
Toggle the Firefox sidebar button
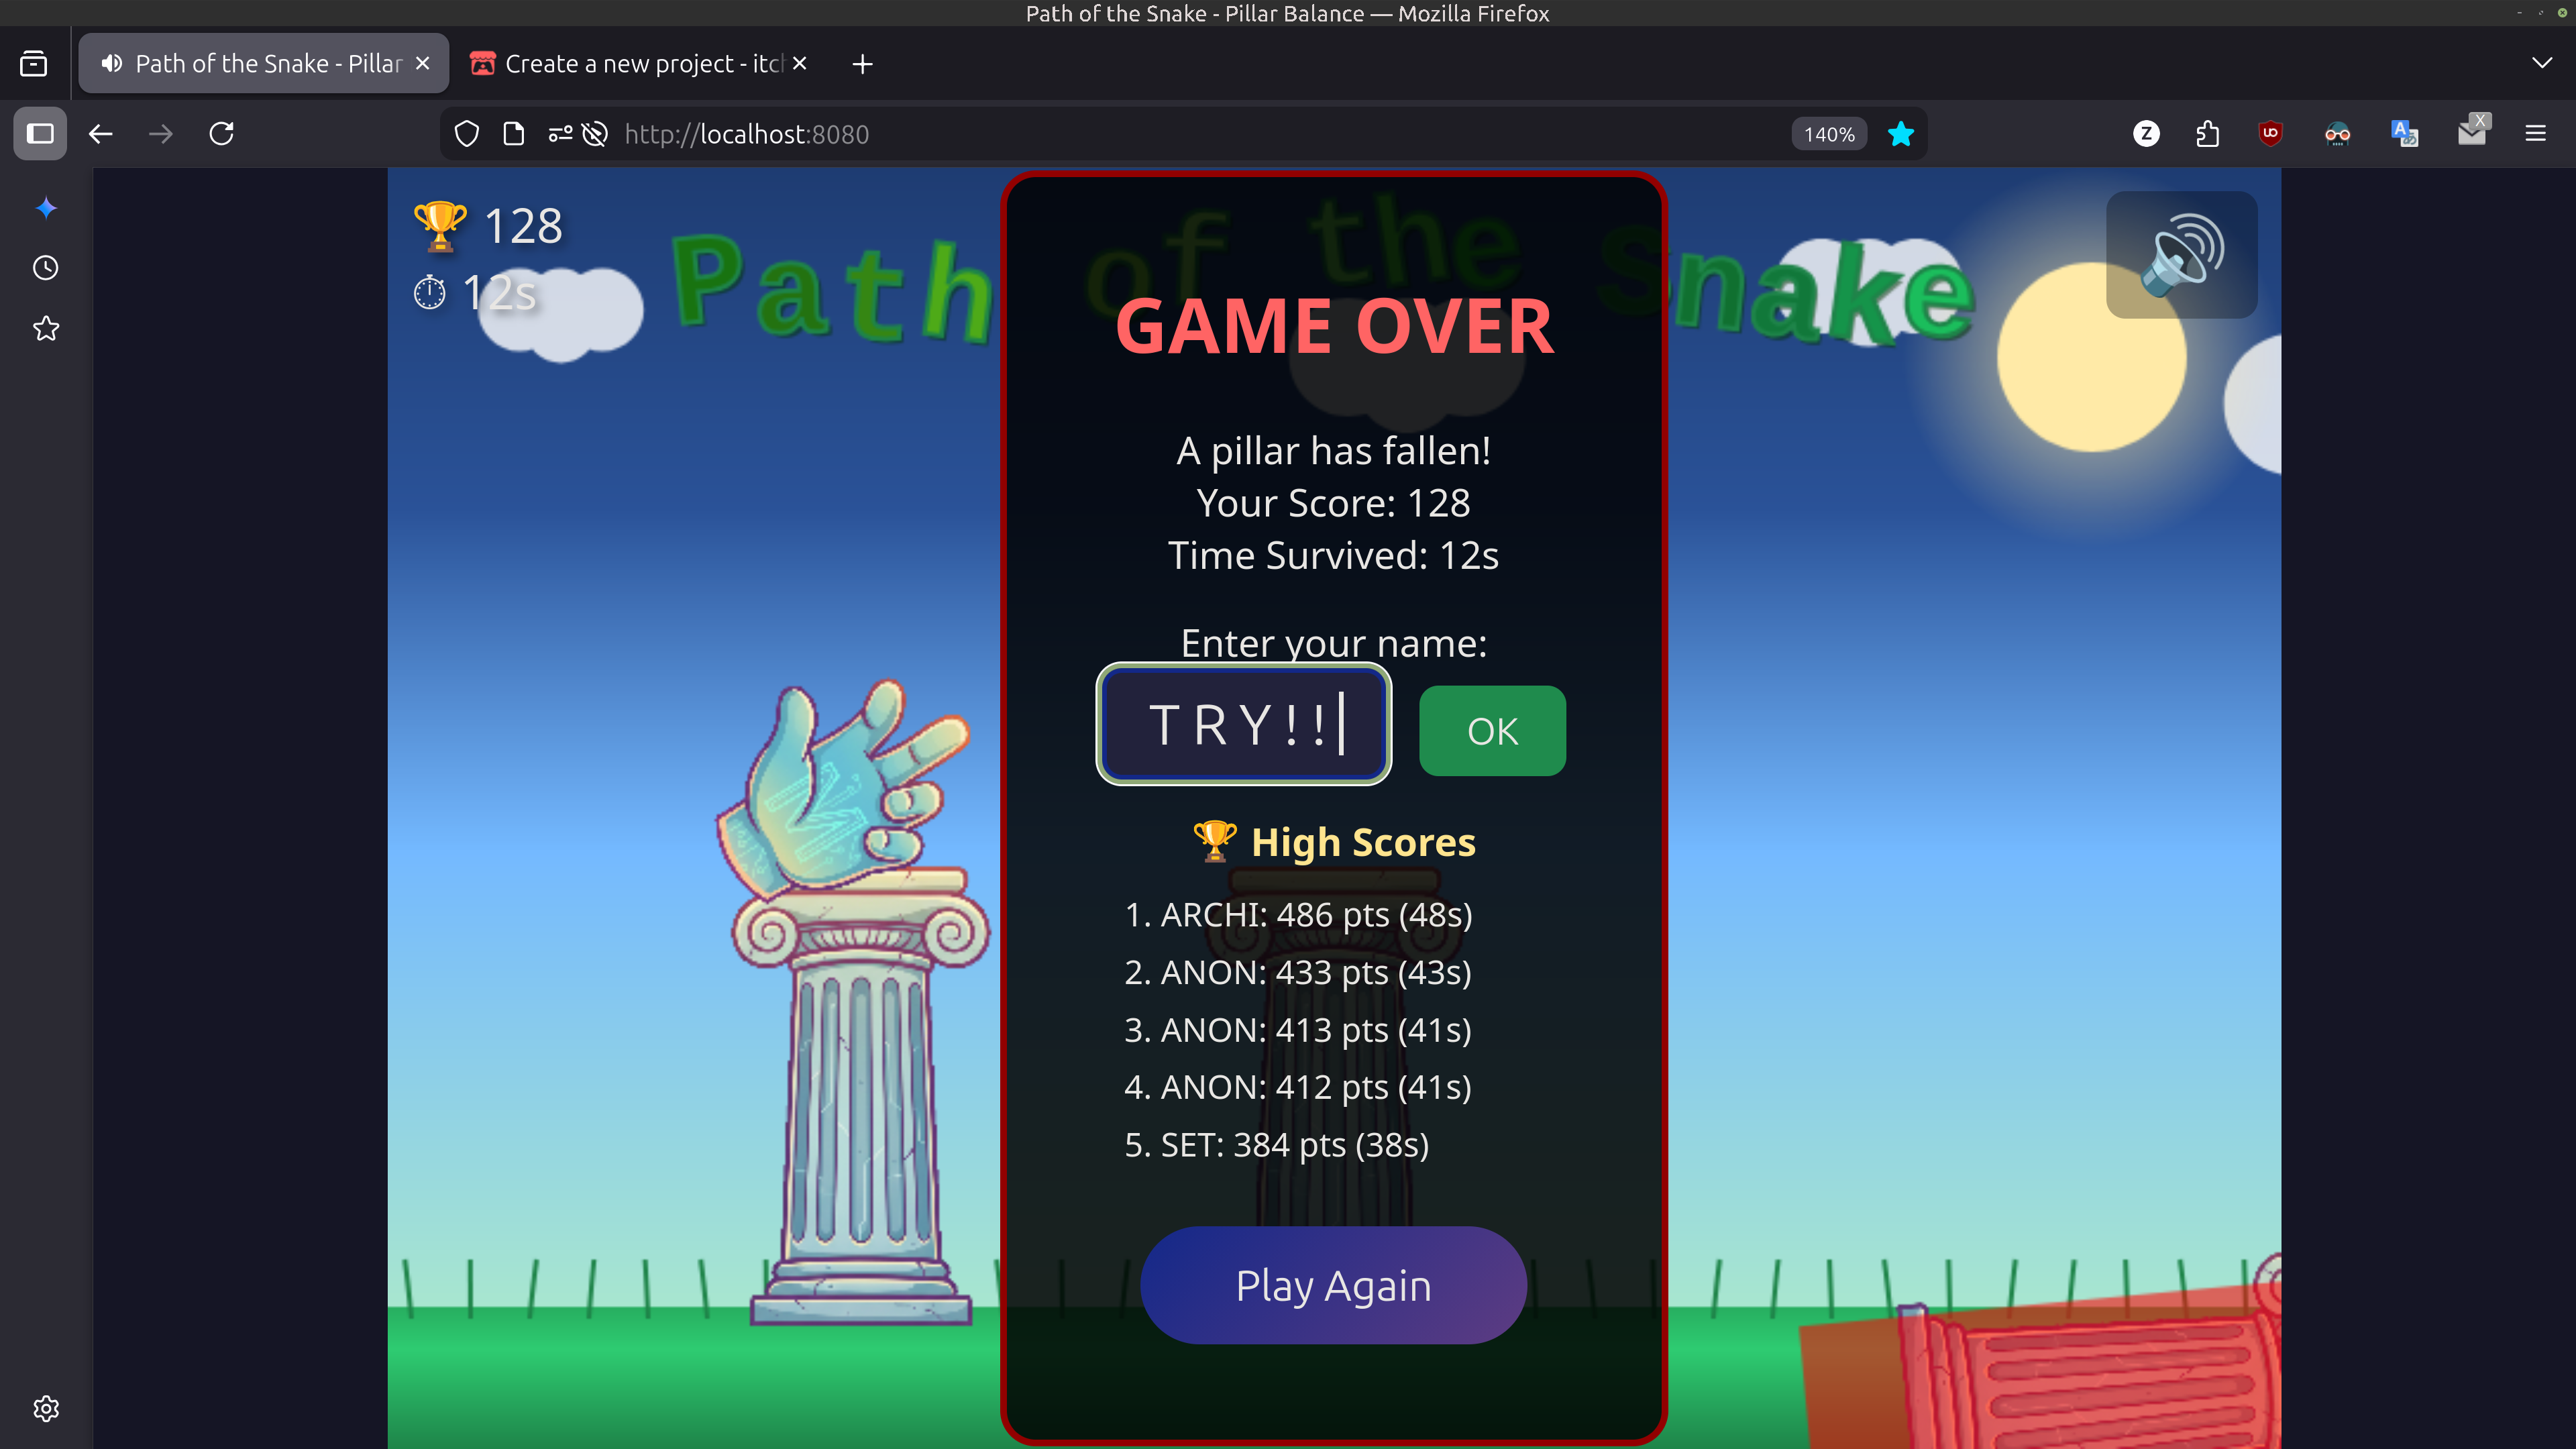(40, 134)
